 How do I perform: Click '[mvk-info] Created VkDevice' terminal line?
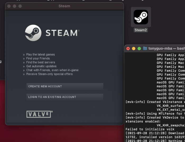[155, 118]
